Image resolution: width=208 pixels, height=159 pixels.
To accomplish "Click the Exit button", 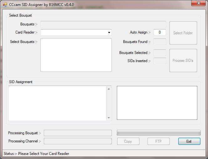I will point(189,141).
